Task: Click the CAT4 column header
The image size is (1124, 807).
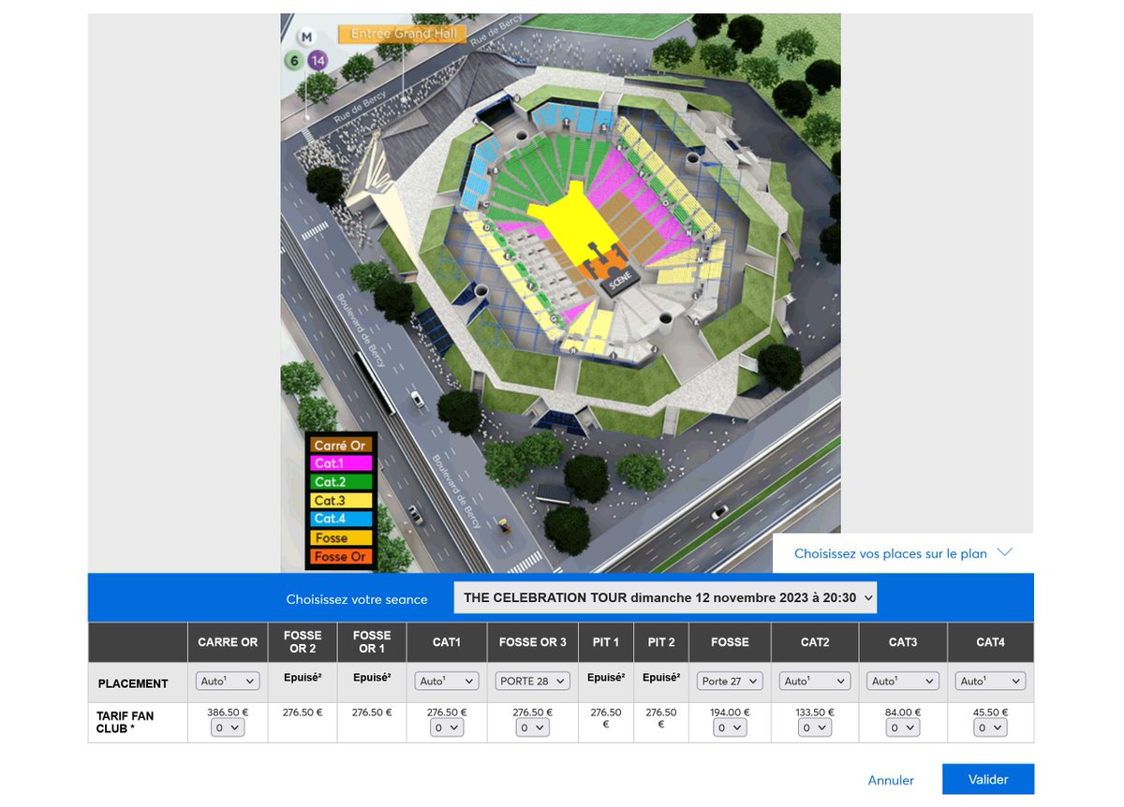Action: tap(991, 642)
